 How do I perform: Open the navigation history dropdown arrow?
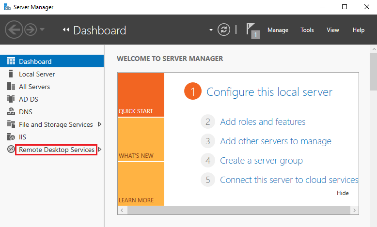point(43,30)
